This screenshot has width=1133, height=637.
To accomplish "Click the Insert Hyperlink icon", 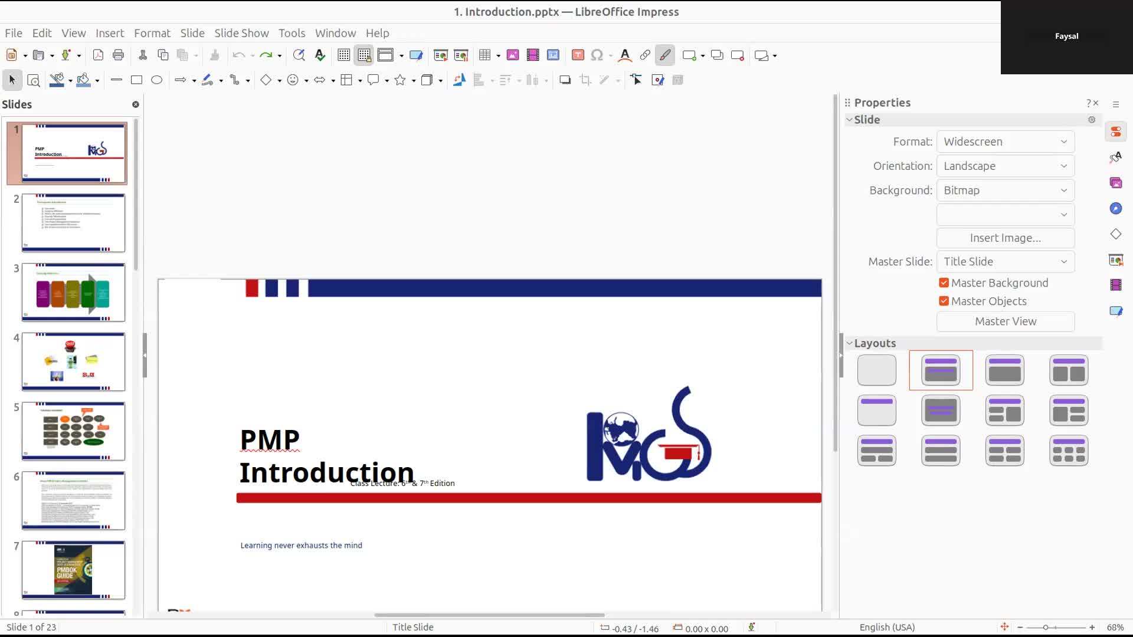I will pos(645,55).
